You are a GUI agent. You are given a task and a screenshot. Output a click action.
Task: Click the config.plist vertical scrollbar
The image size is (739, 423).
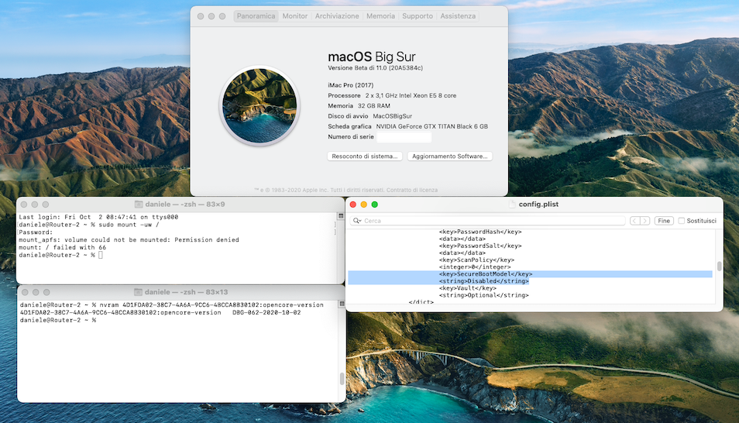pos(719,267)
